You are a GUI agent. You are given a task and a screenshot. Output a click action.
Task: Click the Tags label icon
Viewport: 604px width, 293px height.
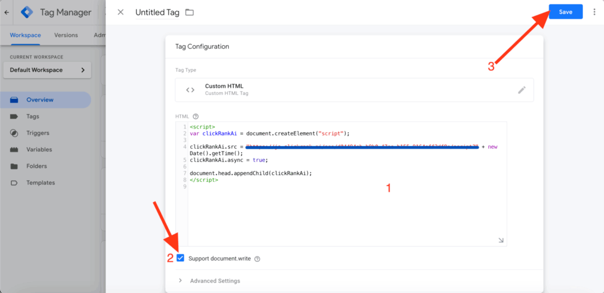point(14,116)
